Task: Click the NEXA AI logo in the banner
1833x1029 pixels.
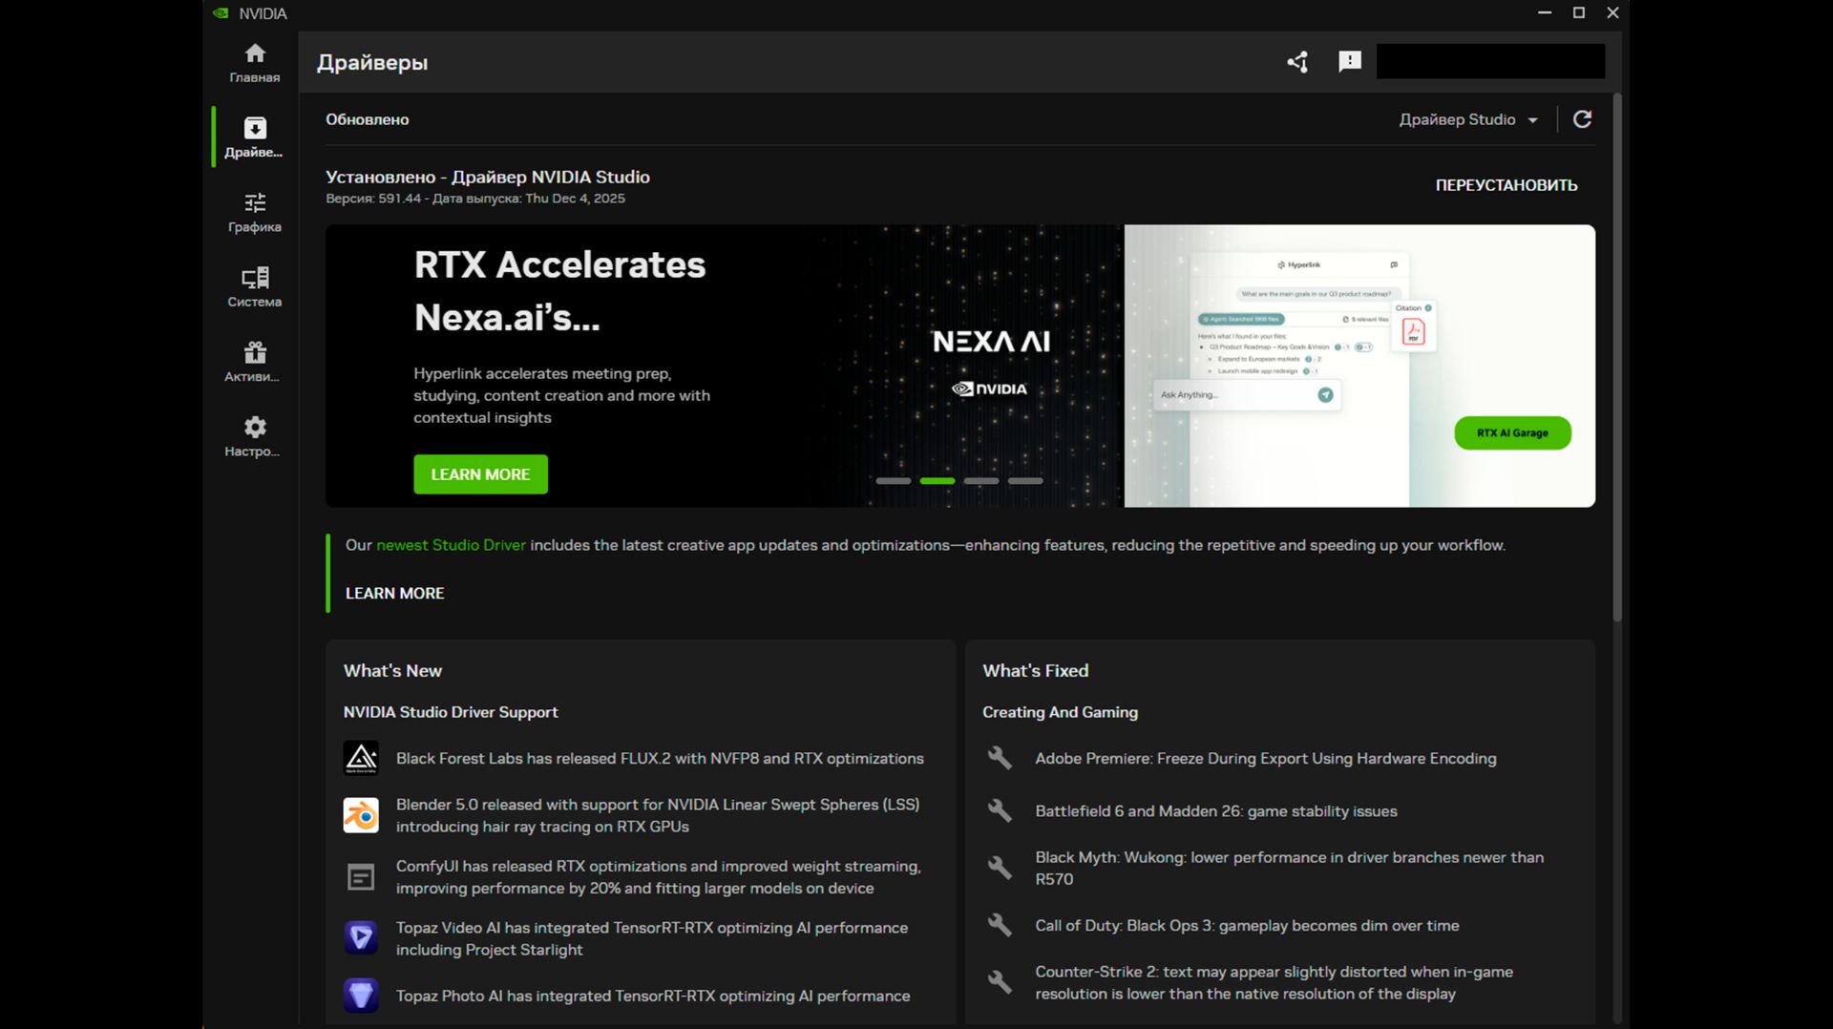Action: [x=991, y=342]
